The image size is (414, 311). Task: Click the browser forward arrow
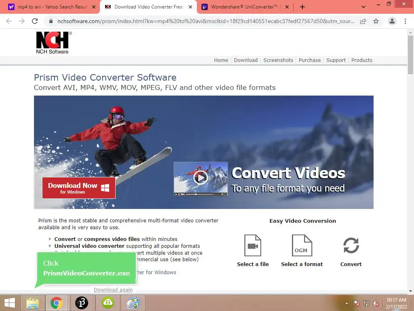click(22, 21)
